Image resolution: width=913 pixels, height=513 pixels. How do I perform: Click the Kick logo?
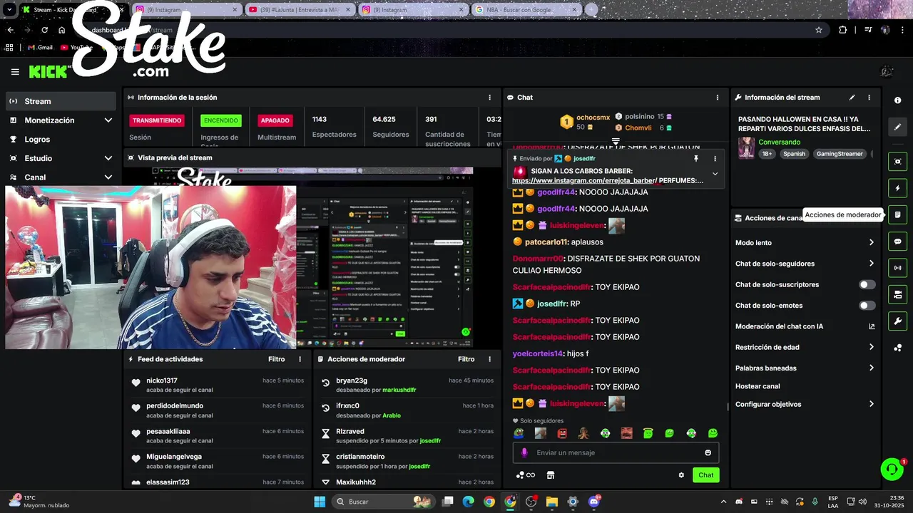pyautogui.click(x=49, y=72)
